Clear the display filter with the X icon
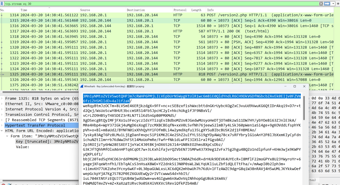Screen dimensions: 340x185 321,3
